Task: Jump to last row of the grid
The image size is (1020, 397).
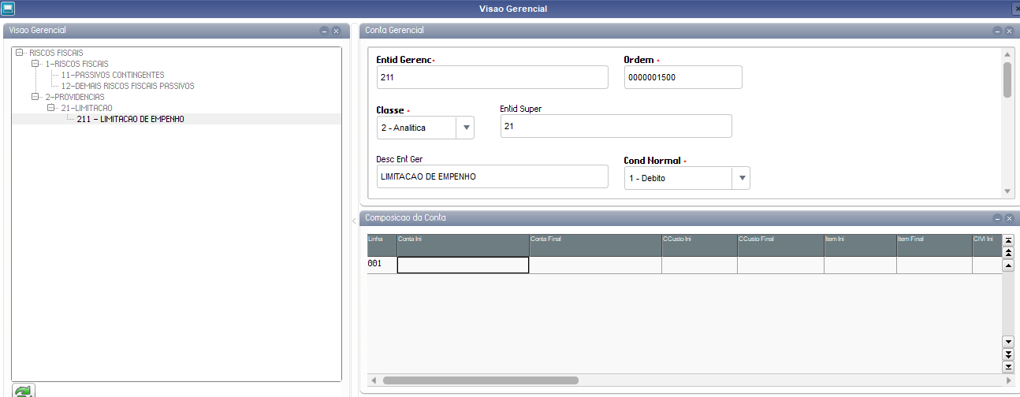Action: point(1007,367)
